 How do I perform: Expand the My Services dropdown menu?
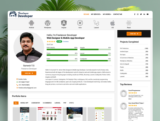tap(96, 14)
